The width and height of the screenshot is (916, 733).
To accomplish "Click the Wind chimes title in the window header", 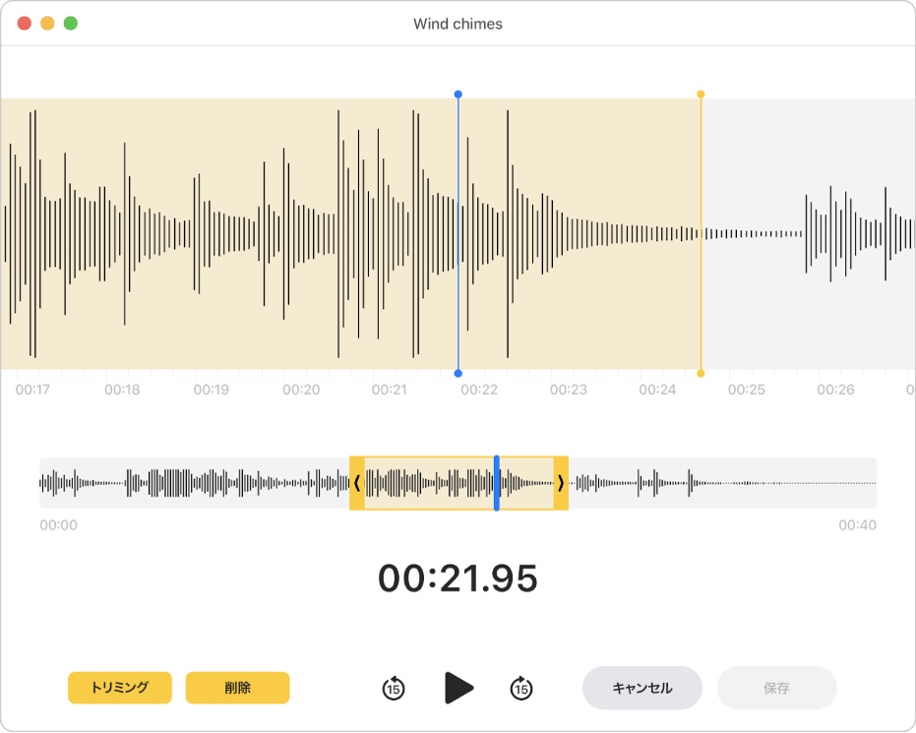I will click(x=458, y=24).
